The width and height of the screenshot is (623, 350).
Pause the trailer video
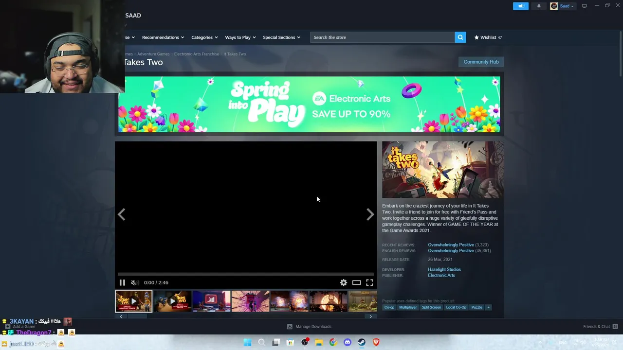[x=122, y=282]
